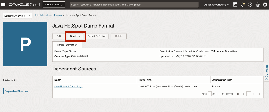Screen dimensions: 269x112
Task: Click the Entity Type column header
Action: point(173,80)
